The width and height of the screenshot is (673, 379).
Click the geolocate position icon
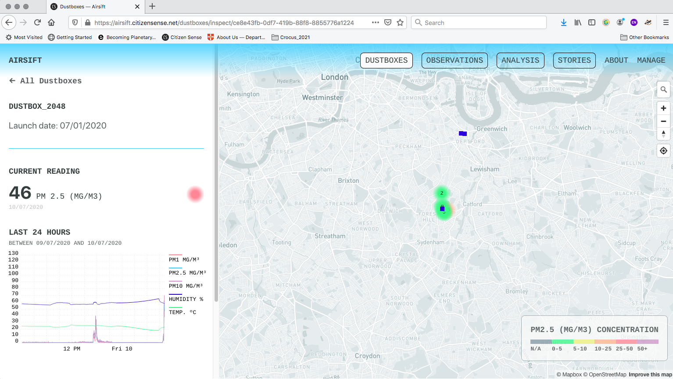(x=663, y=150)
